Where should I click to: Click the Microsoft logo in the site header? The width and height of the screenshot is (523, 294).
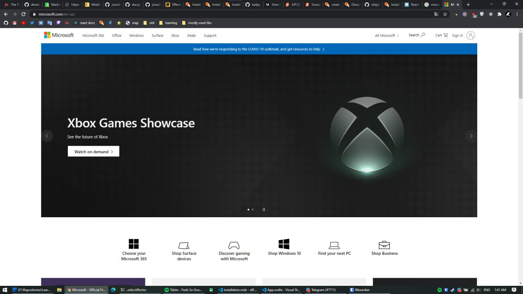tap(59, 35)
